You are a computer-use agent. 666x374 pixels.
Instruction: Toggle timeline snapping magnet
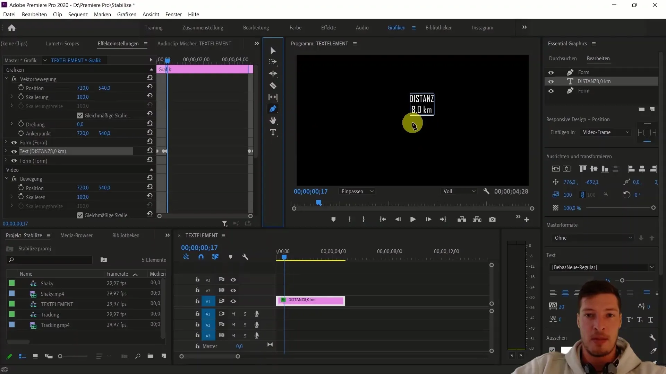tap(201, 257)
